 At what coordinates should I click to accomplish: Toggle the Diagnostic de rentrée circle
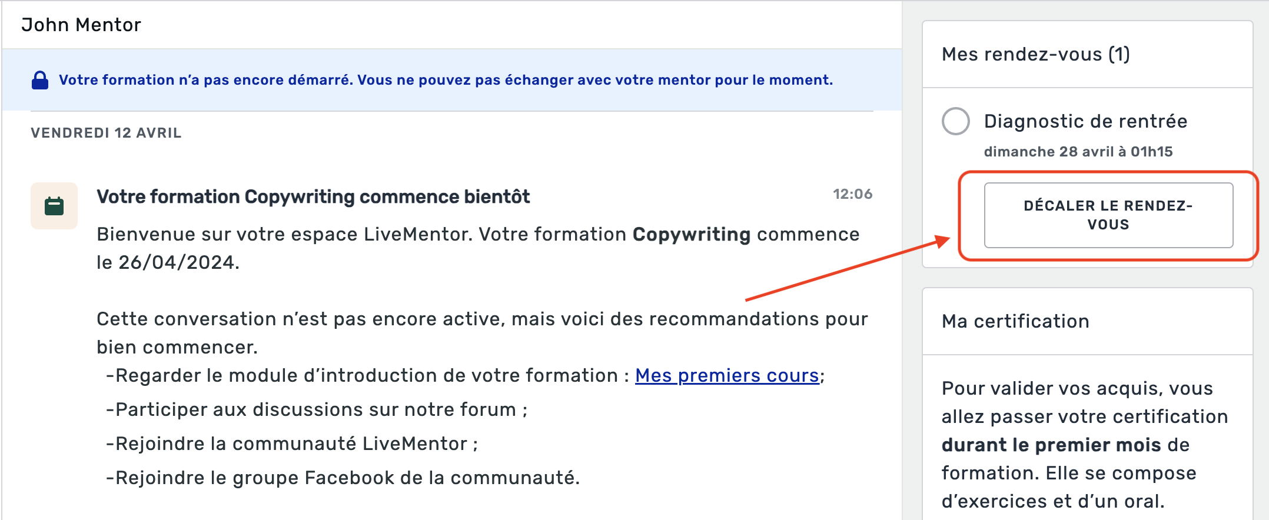click(x=956, y=121)
